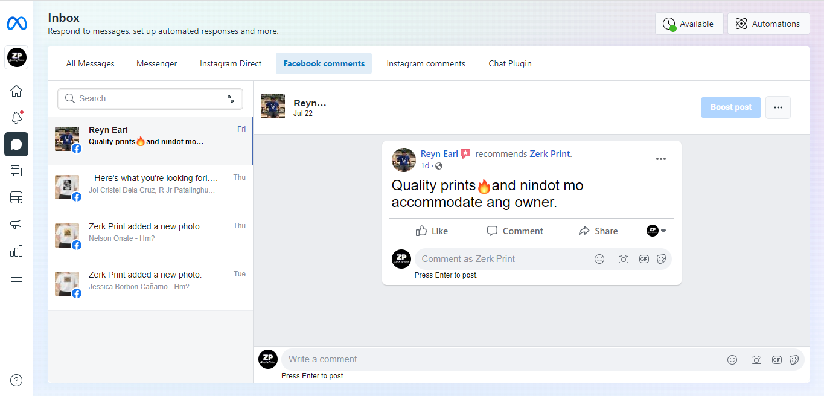Viewport: 824px width, 396px height.
Task: Open the Ads megaphone icon
Action: point(16,224)
